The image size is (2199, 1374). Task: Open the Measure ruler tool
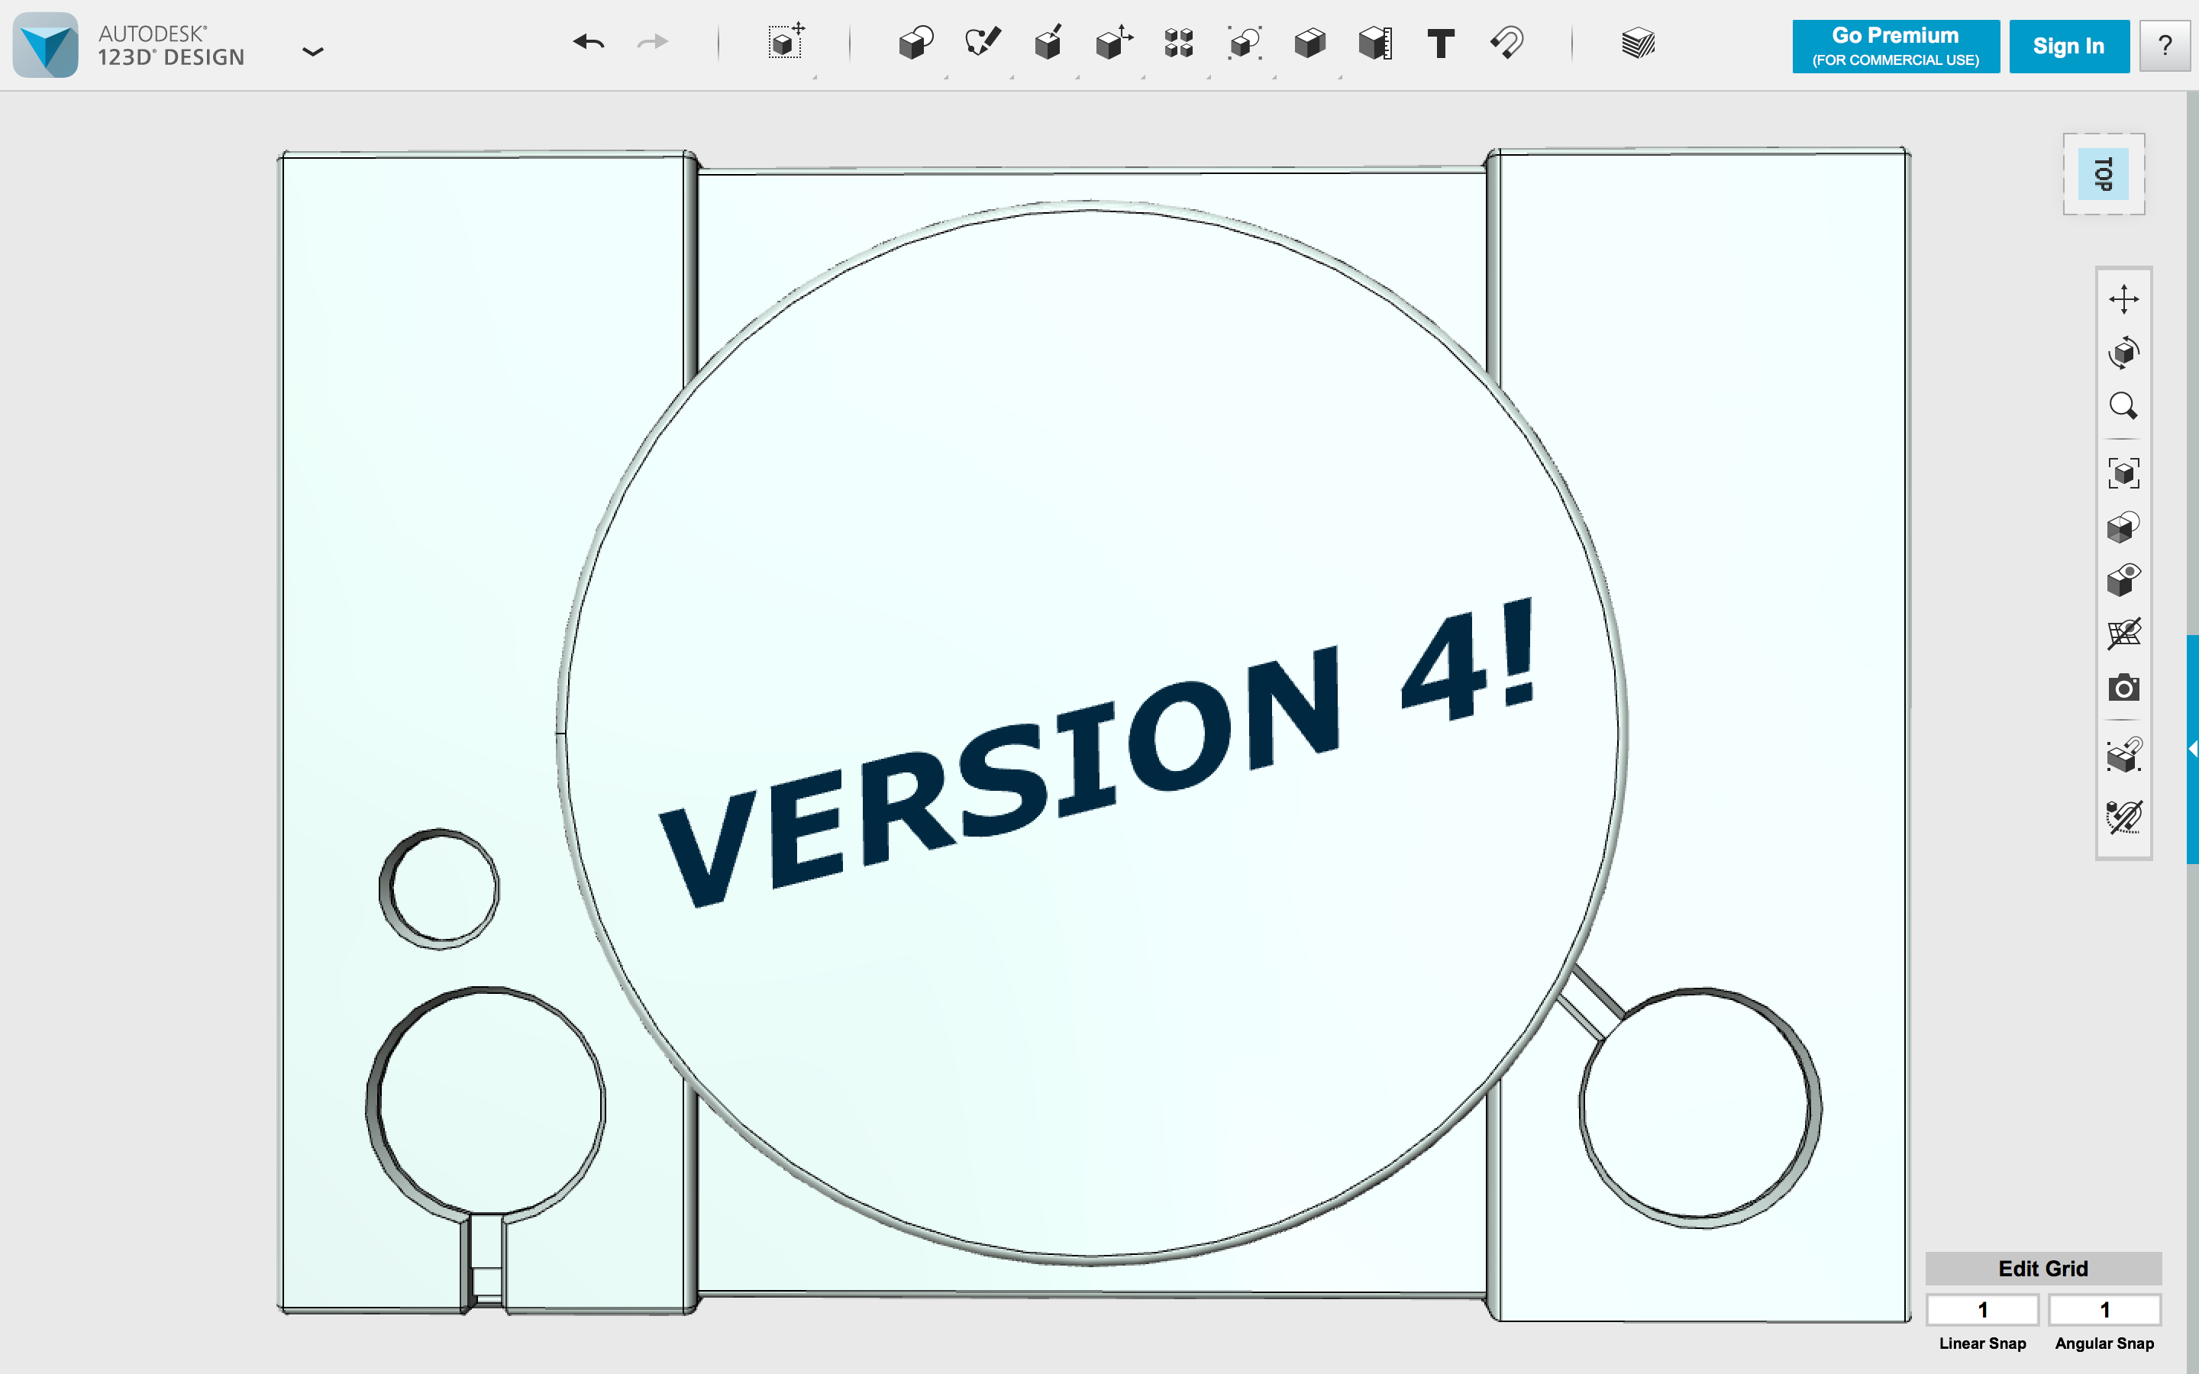click(x=1375, y=43)
